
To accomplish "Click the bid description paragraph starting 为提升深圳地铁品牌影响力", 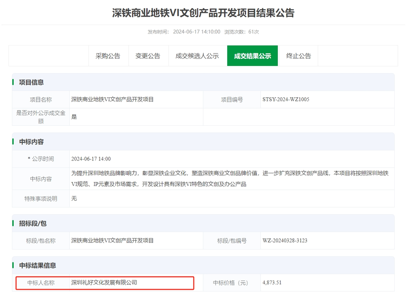I will pyautogui.click(x=230, y=178).
